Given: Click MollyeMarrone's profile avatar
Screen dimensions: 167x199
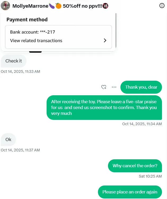Looking at the screenshot, I should [x=6, y=6].
